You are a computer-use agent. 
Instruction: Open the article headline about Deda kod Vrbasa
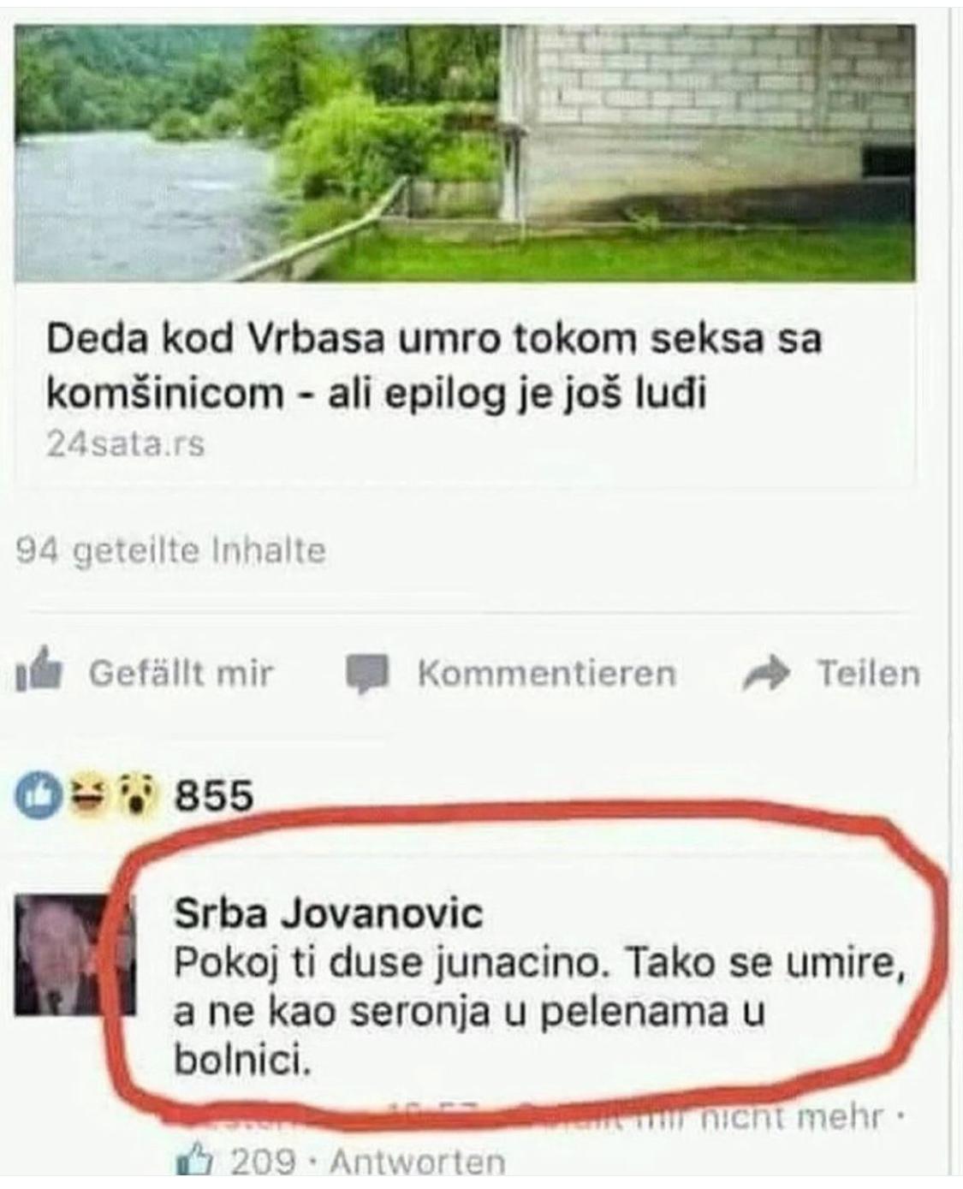[x=434, y=366]
